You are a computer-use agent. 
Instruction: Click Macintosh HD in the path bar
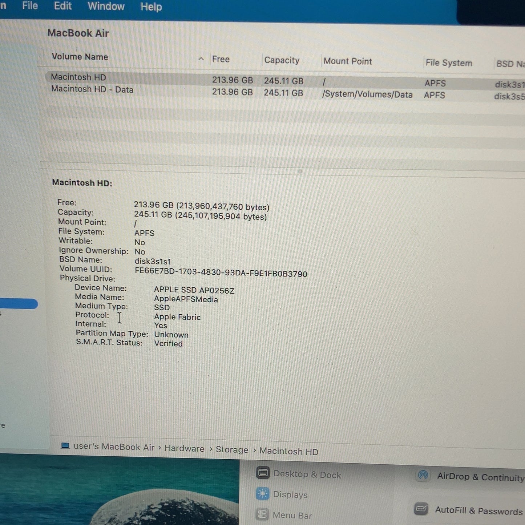[289, 451]
